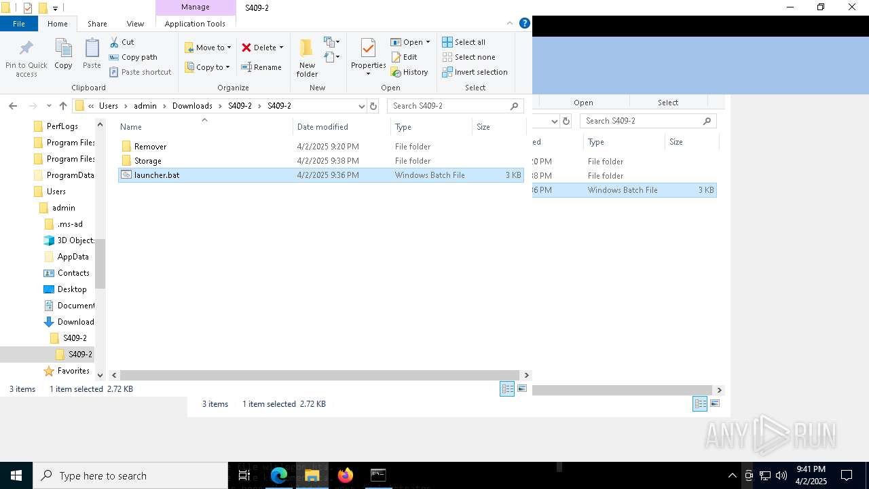Switch to Details view icon

click(x=507, y=388)
